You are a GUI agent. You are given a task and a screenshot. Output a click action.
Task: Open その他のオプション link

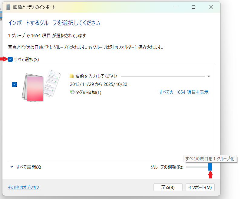click(x=23, y=187)
